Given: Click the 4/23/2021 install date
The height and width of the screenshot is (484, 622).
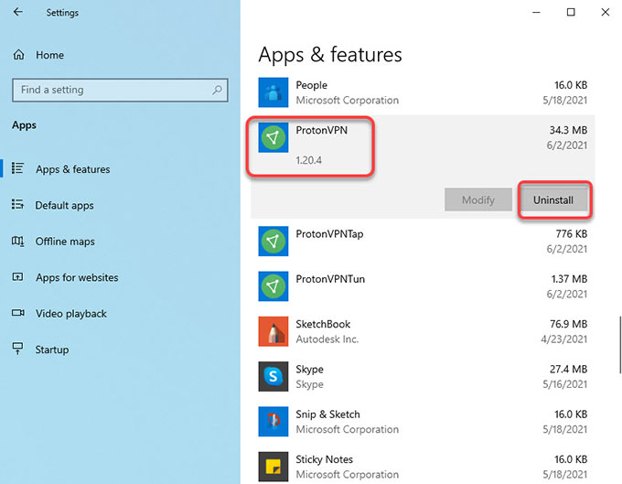Looking at the screenshot, I should (x=563, y=339).
